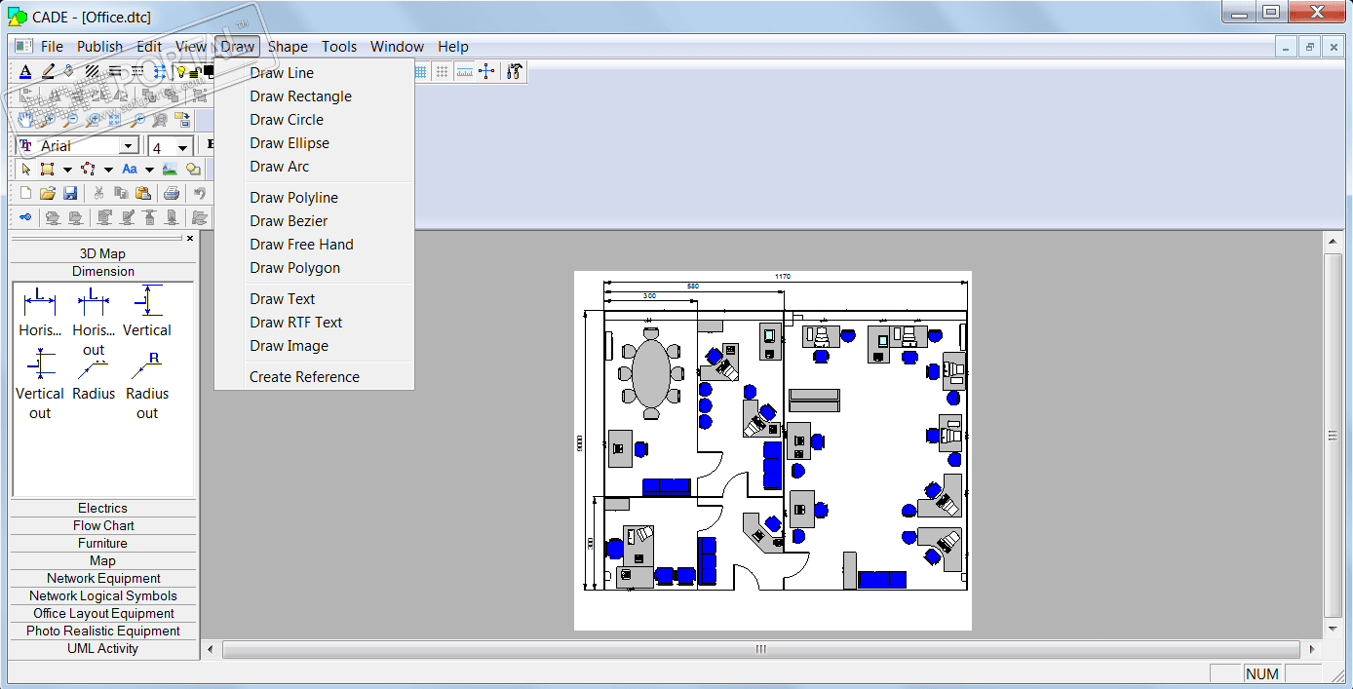This screenshot has height=689, width=1353.
Task: Click the insert image landscape icon
Action: 170,169
